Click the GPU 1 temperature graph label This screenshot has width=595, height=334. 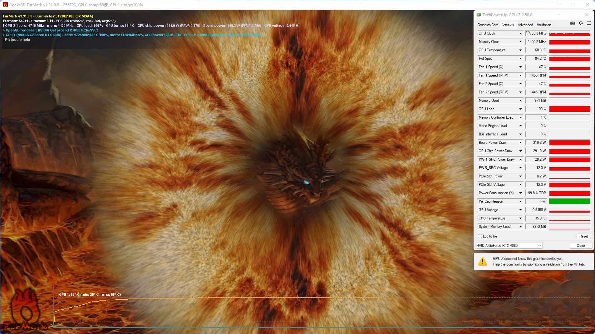pos(90,294)
